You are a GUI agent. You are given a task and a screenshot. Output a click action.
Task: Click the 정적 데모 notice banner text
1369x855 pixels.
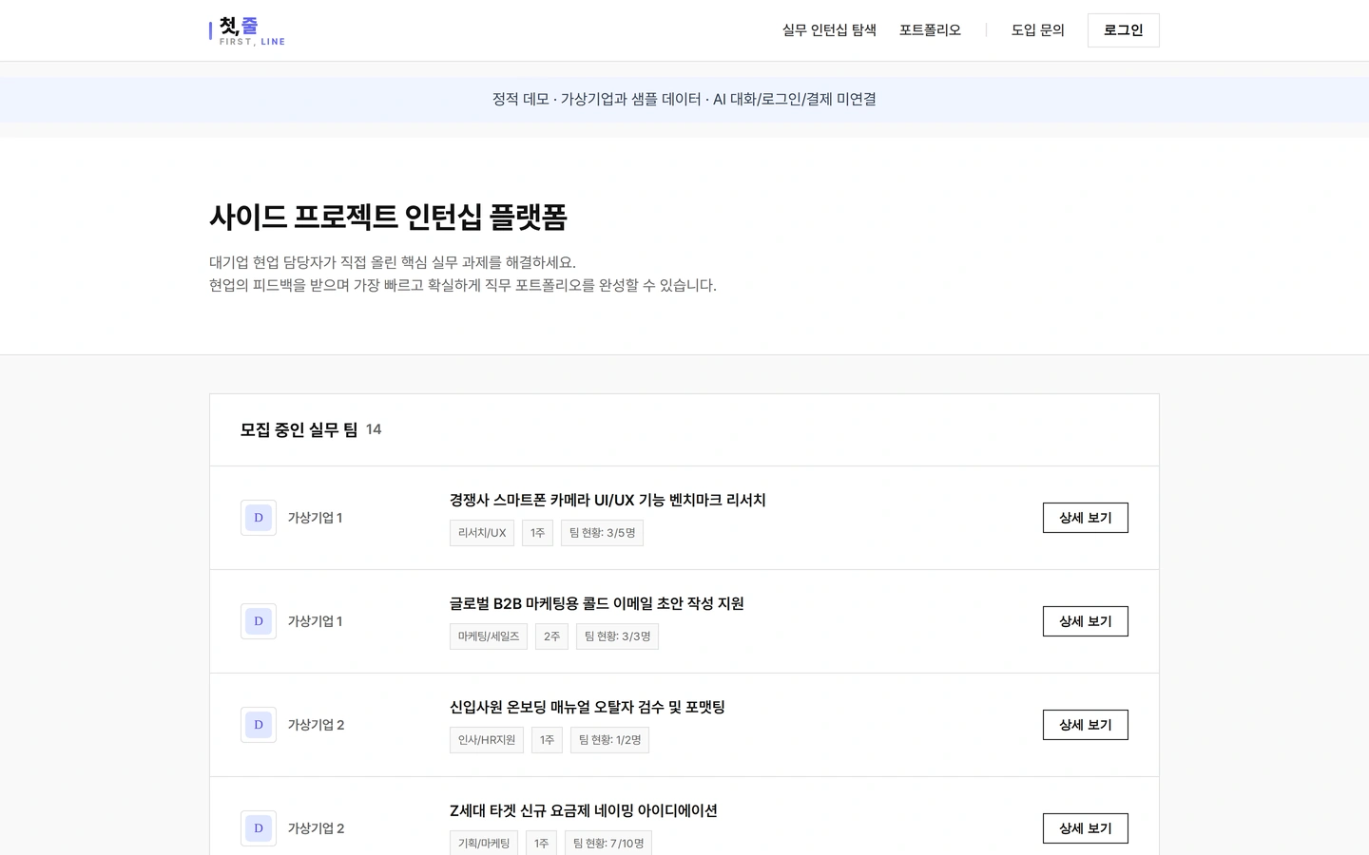coord(684,99)
